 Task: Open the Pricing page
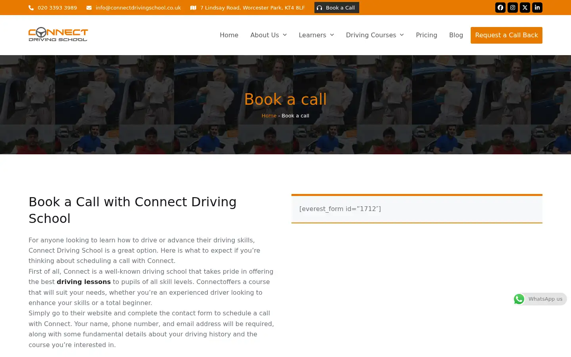(x=427, y=35)
